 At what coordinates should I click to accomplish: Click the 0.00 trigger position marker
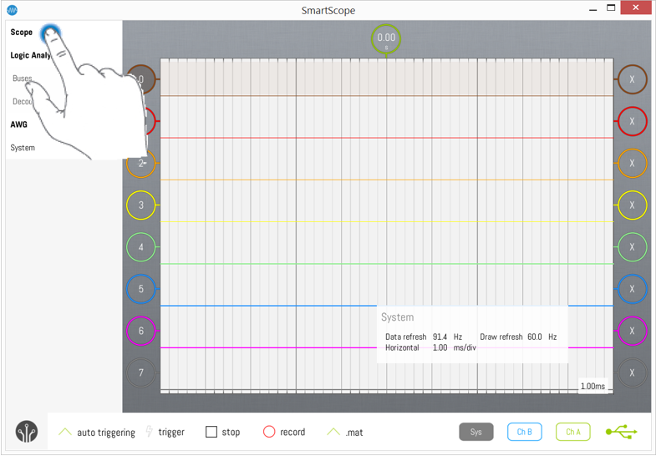coord(386,38)
